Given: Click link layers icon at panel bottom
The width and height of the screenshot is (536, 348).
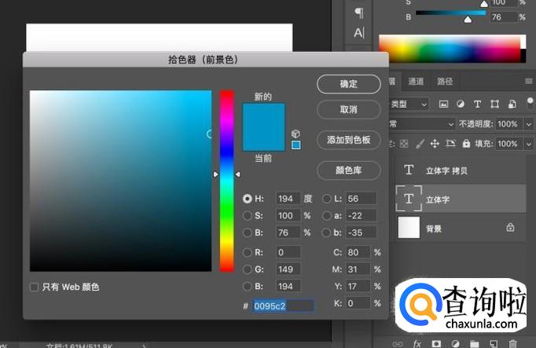Looking at the screenshot, I should 397,344.
